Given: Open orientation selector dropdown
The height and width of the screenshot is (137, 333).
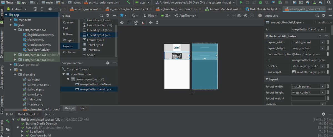Looking at the screenshot, I should coord(135,15).
